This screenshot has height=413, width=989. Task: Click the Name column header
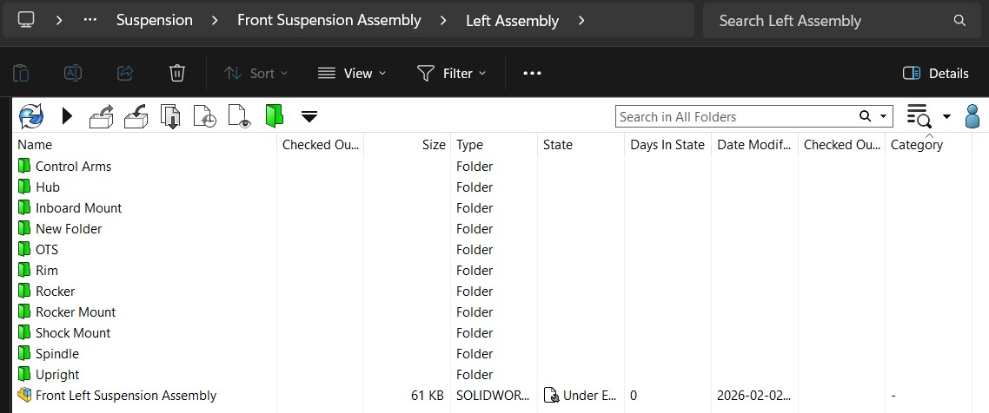[35, 145]
